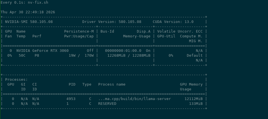Click the Processes: section label

click(x=16, y=80)
